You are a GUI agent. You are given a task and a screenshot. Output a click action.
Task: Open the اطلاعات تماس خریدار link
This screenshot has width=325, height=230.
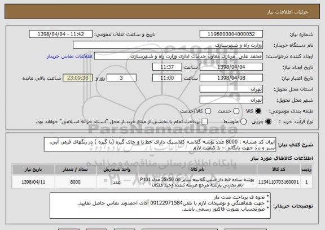[x=69, y=57]
